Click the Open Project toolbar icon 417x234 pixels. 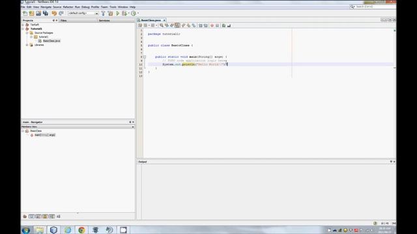pos(38,13)
